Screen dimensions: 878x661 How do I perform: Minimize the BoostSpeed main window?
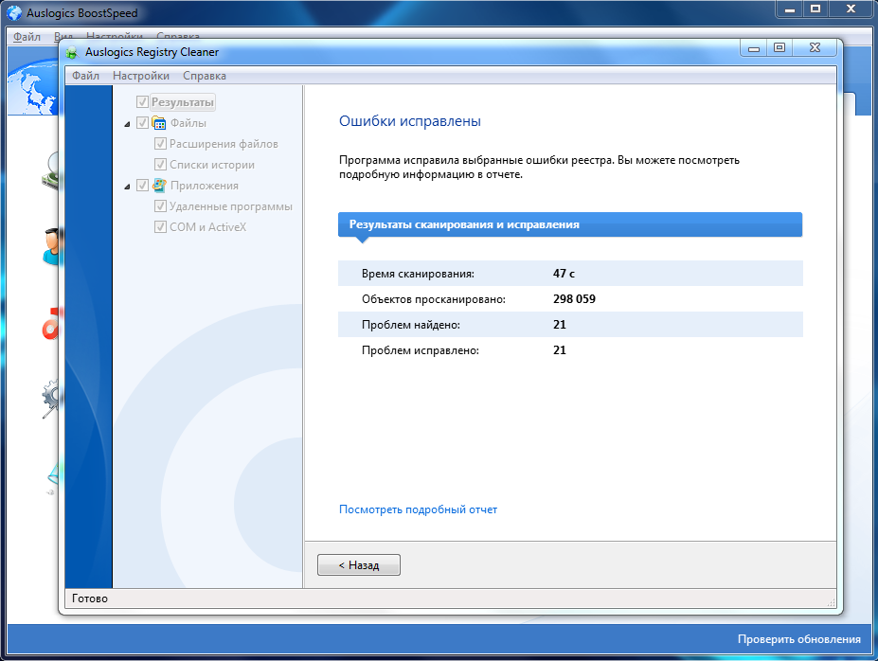pos(790,9)
